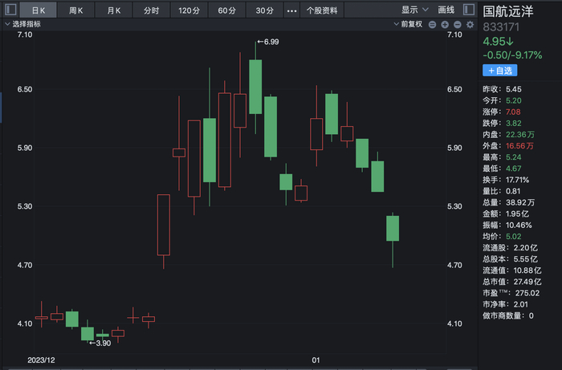Click the +自选 add to watchlist button

coord(500,71)
